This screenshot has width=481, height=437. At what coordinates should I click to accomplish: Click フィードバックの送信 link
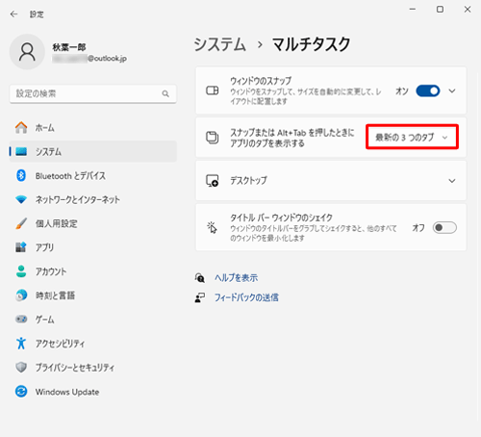click(246, 297)
